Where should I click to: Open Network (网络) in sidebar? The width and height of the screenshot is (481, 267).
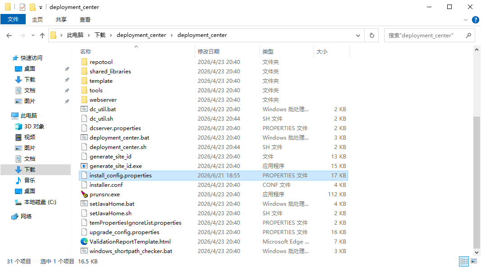pyautogui.click(x=26, y=217)
